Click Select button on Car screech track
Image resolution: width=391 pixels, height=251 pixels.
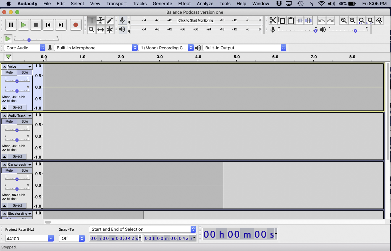pos(17,205)
